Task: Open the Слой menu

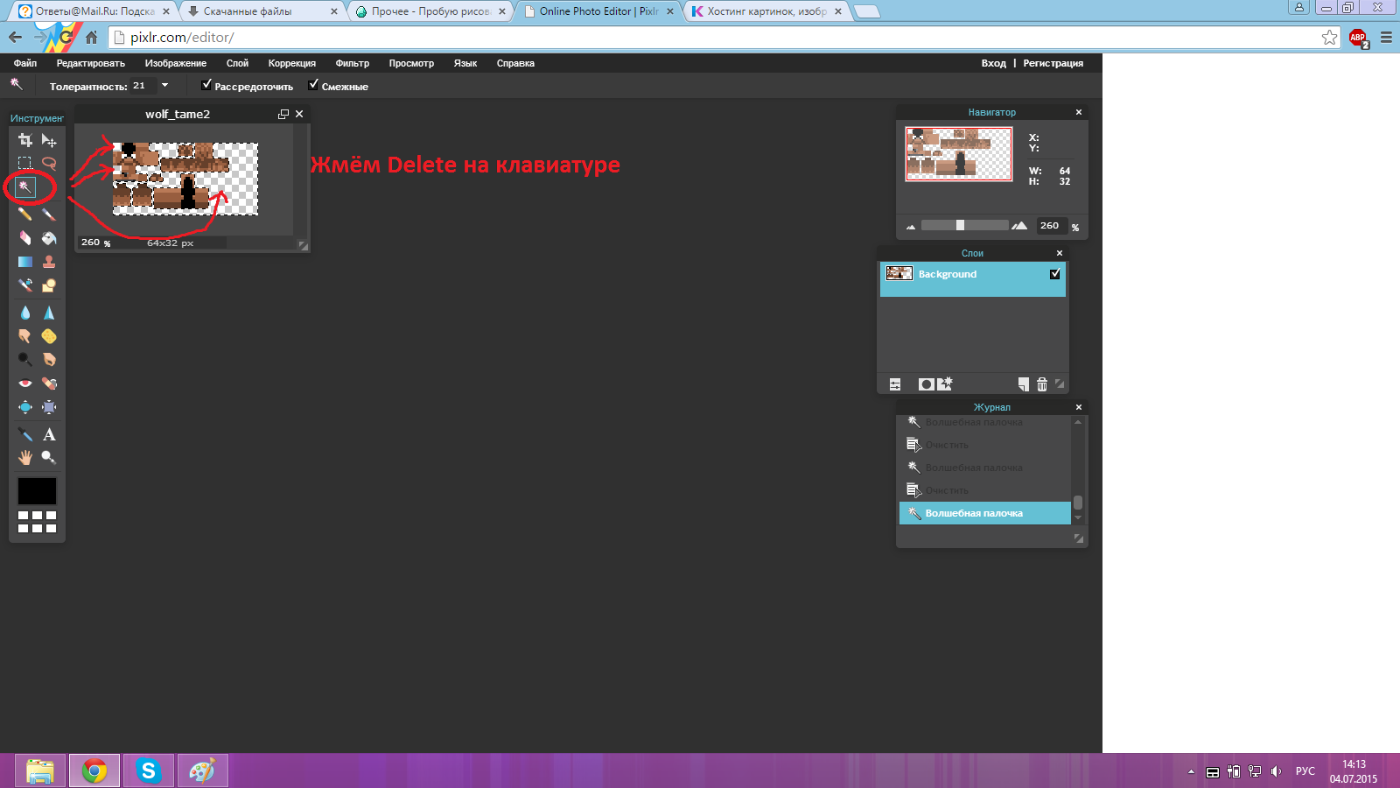Action: 237,63
